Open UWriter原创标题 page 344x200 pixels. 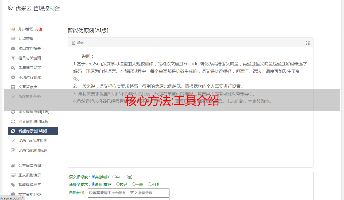[33, 150]
